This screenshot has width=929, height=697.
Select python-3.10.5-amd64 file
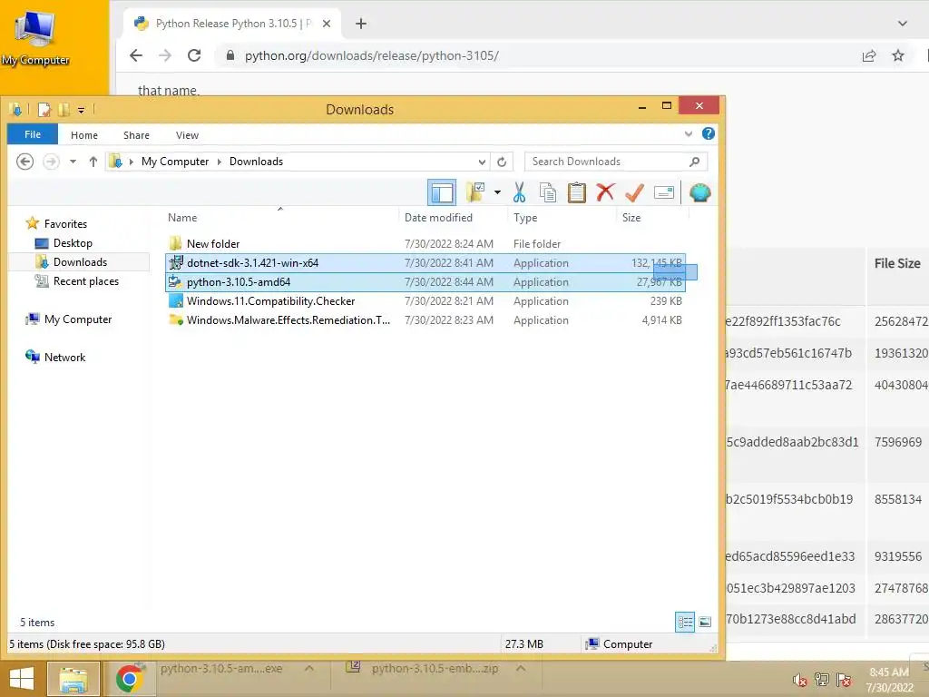425,281
